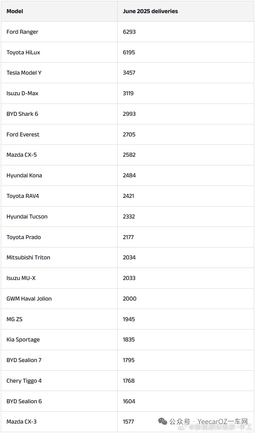The height and width of the screenshot is (433, 255).
Task: Click the WeChat logo icon in watermark
Action: point(162,422)
